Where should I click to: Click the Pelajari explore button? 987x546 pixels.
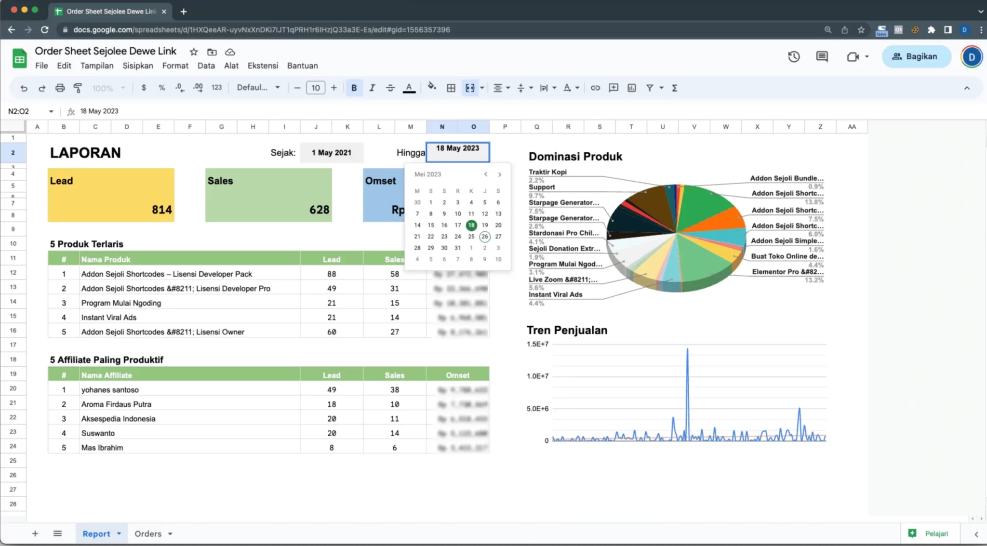pyautogui.click(x=929, y=533)
